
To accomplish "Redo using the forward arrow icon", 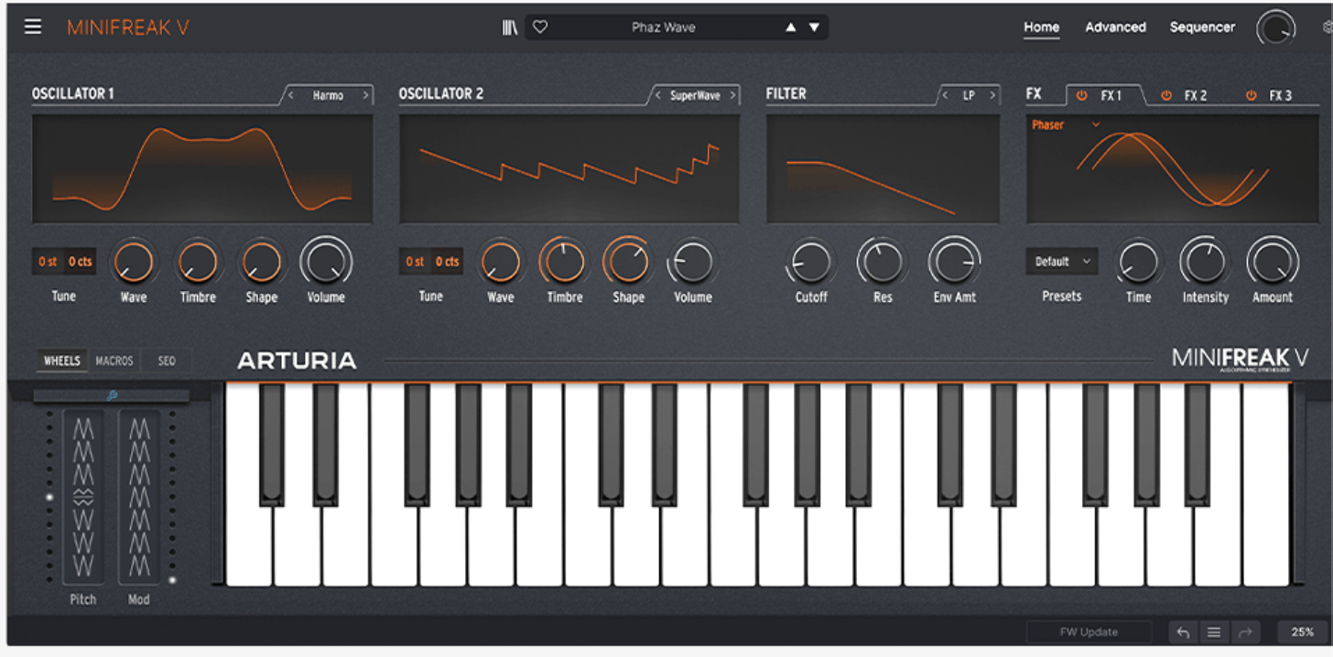I will click(1246, 631).
